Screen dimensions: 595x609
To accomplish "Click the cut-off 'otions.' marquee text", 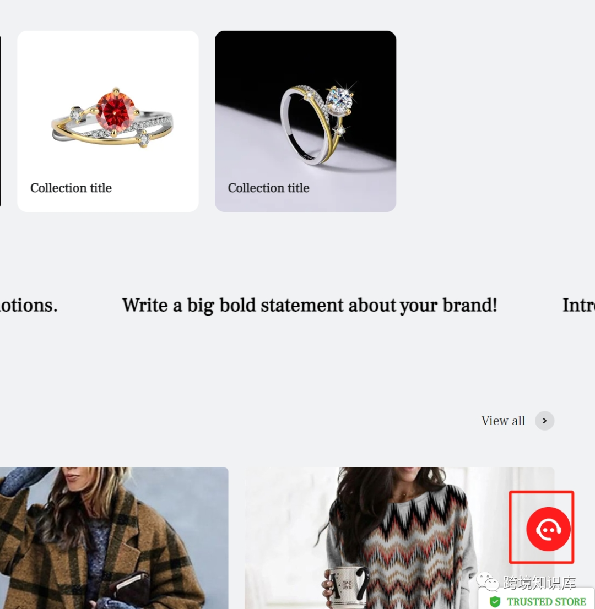I will [x=28, y=305].
